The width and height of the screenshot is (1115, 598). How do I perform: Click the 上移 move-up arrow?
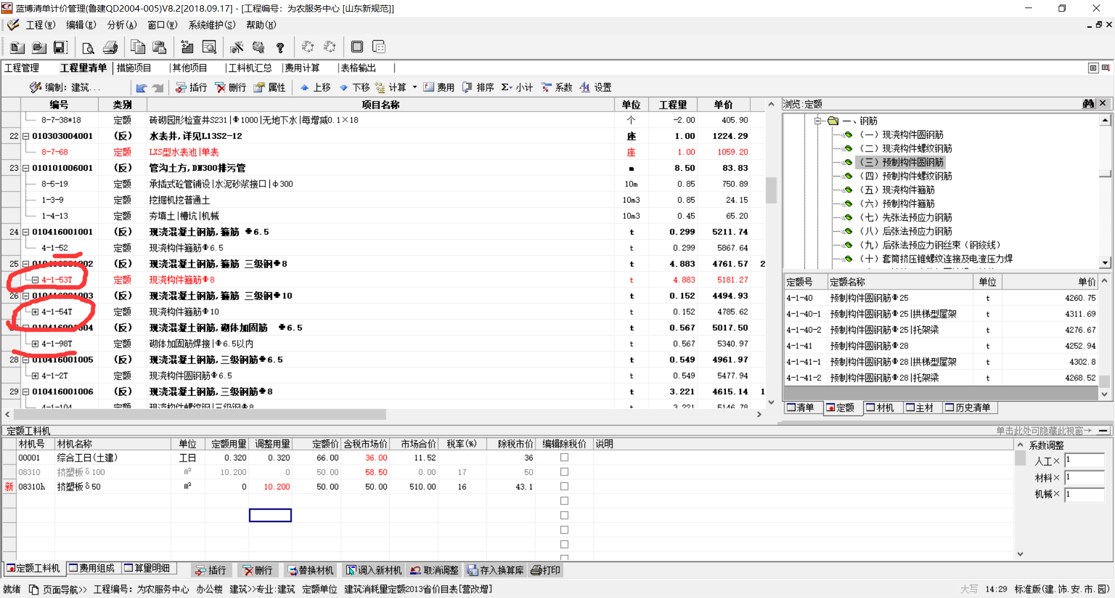pyautogui.click(x=304, y=88)
